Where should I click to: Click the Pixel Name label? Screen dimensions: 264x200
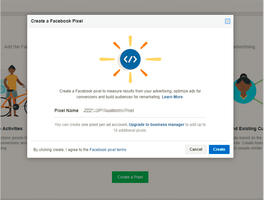(66, 111)
